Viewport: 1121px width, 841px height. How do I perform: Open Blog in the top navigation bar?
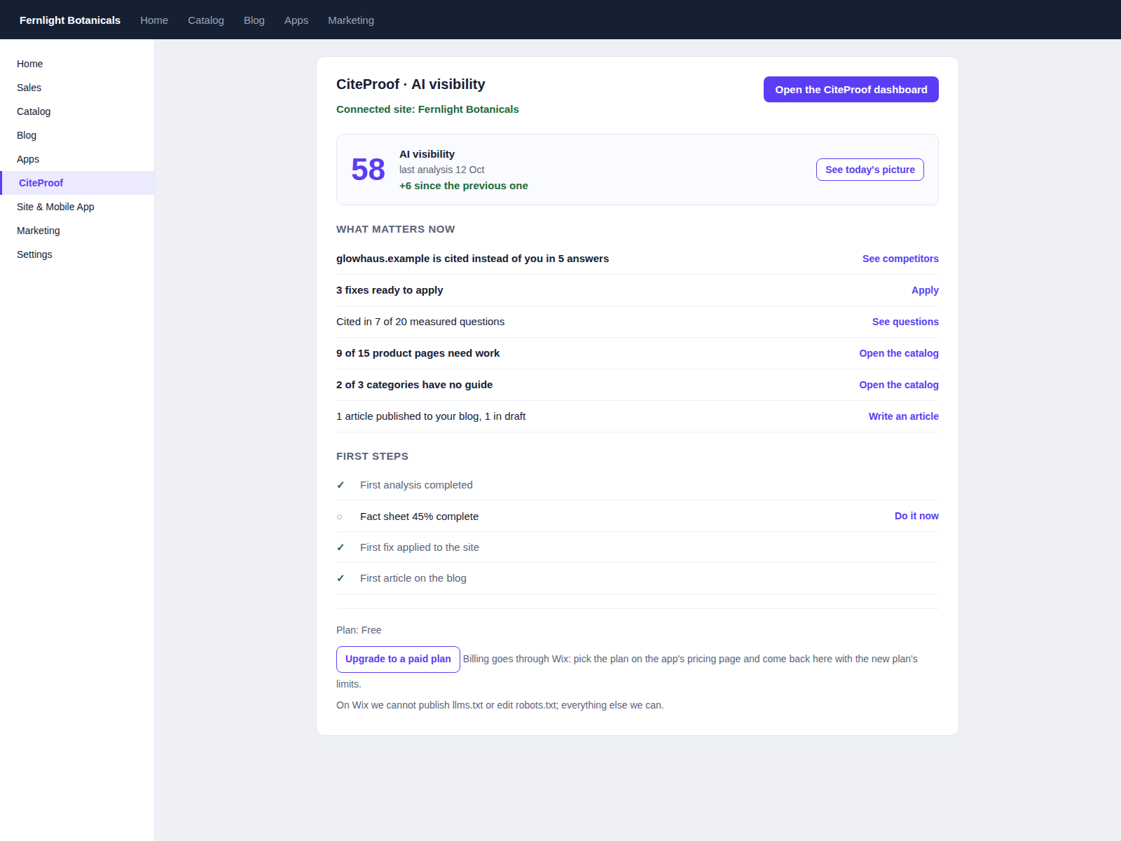pyautogui.click(x=254, y=20)
